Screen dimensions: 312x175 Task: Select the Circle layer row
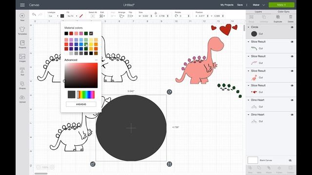[x=271, y=31]
